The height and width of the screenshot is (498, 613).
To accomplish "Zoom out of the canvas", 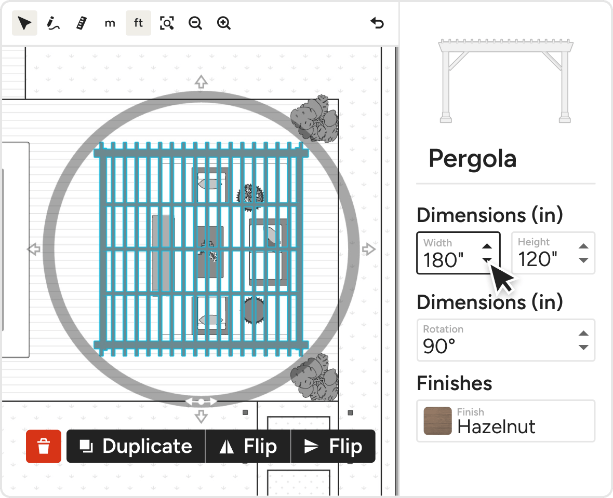I will (195, 23).
